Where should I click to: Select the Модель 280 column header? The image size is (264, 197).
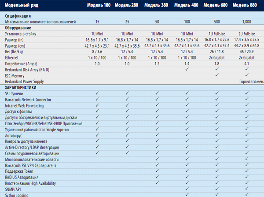(126, 5)
